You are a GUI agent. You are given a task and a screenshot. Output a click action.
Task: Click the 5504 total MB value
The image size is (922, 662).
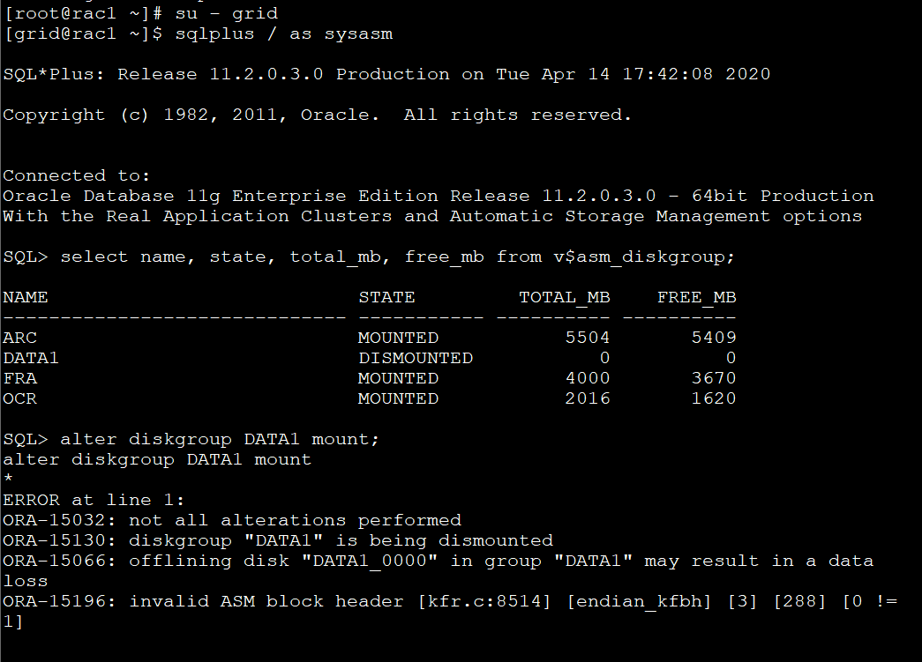pyautogui.click(x=587, y=338)
